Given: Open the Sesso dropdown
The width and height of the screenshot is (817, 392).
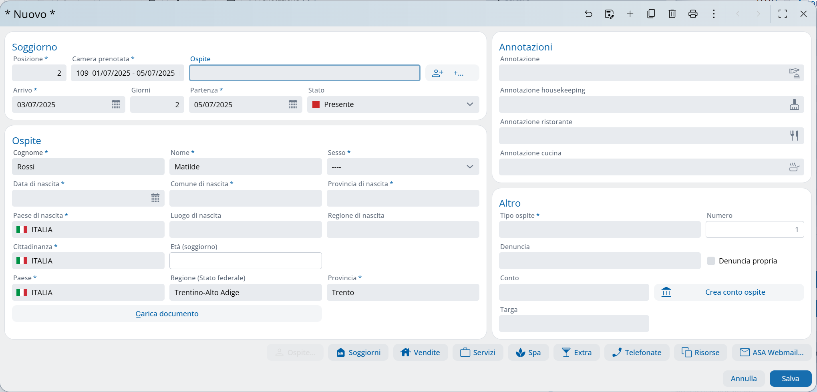Looking at the screenshot, I should tap(470, 167).
